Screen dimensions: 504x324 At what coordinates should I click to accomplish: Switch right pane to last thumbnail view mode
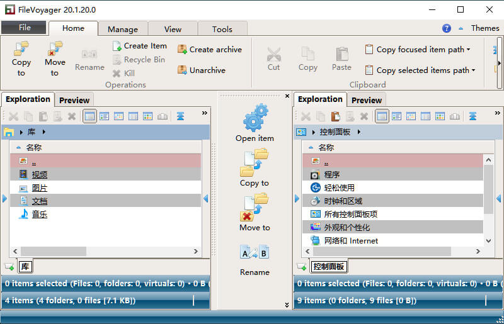pos(454,116)
